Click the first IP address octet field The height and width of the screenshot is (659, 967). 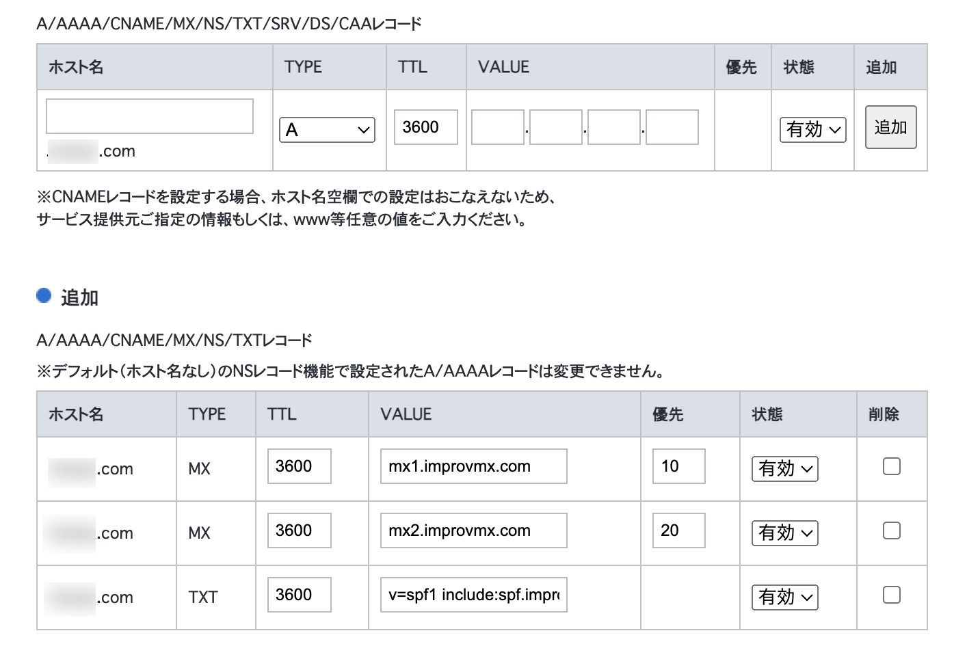(497, 127)
